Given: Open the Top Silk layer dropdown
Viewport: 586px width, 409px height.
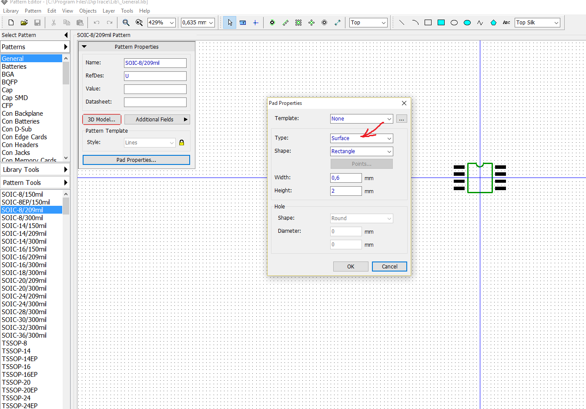Looking at the screenshot, I should point(537,23).
